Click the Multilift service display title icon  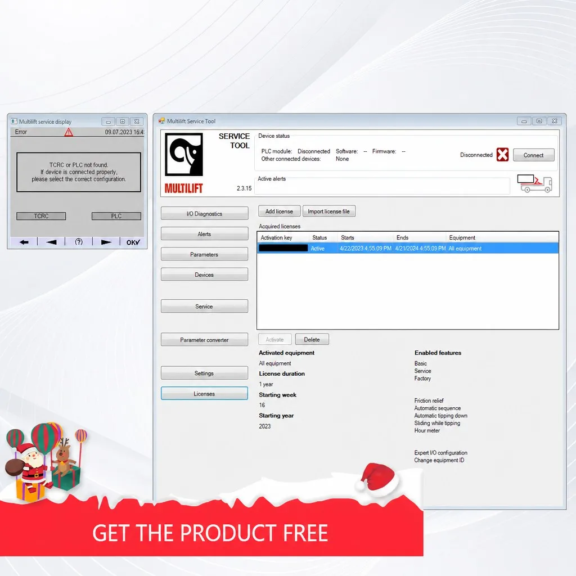(14, 121)
